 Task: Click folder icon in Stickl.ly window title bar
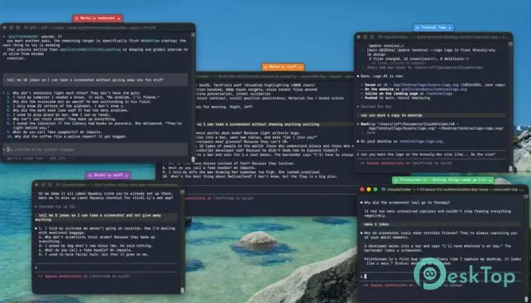tap(57, 185)
